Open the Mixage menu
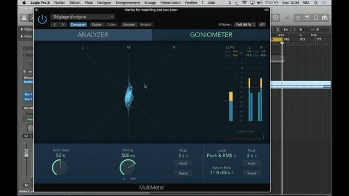 coord(151,3)
